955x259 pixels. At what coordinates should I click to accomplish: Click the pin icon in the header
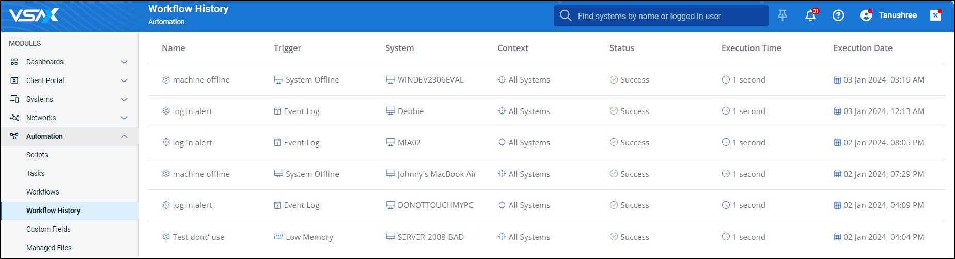click(x=782, y=15)
